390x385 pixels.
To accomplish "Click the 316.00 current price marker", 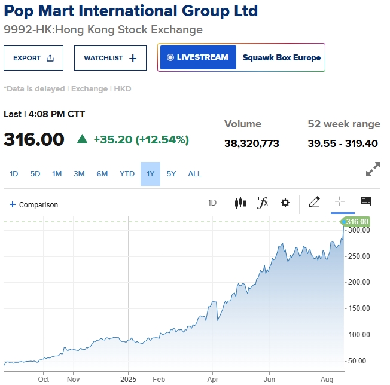I will pos(357,222).
